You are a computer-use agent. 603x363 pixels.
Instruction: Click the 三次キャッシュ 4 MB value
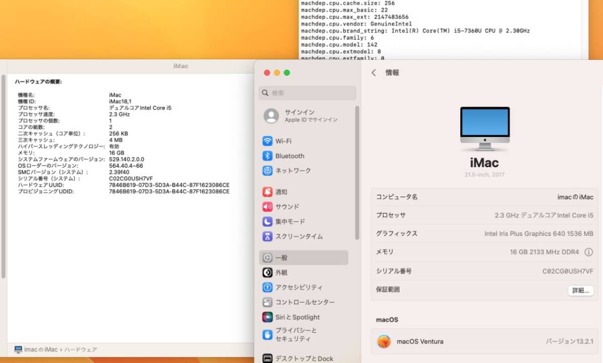[116, 140]
